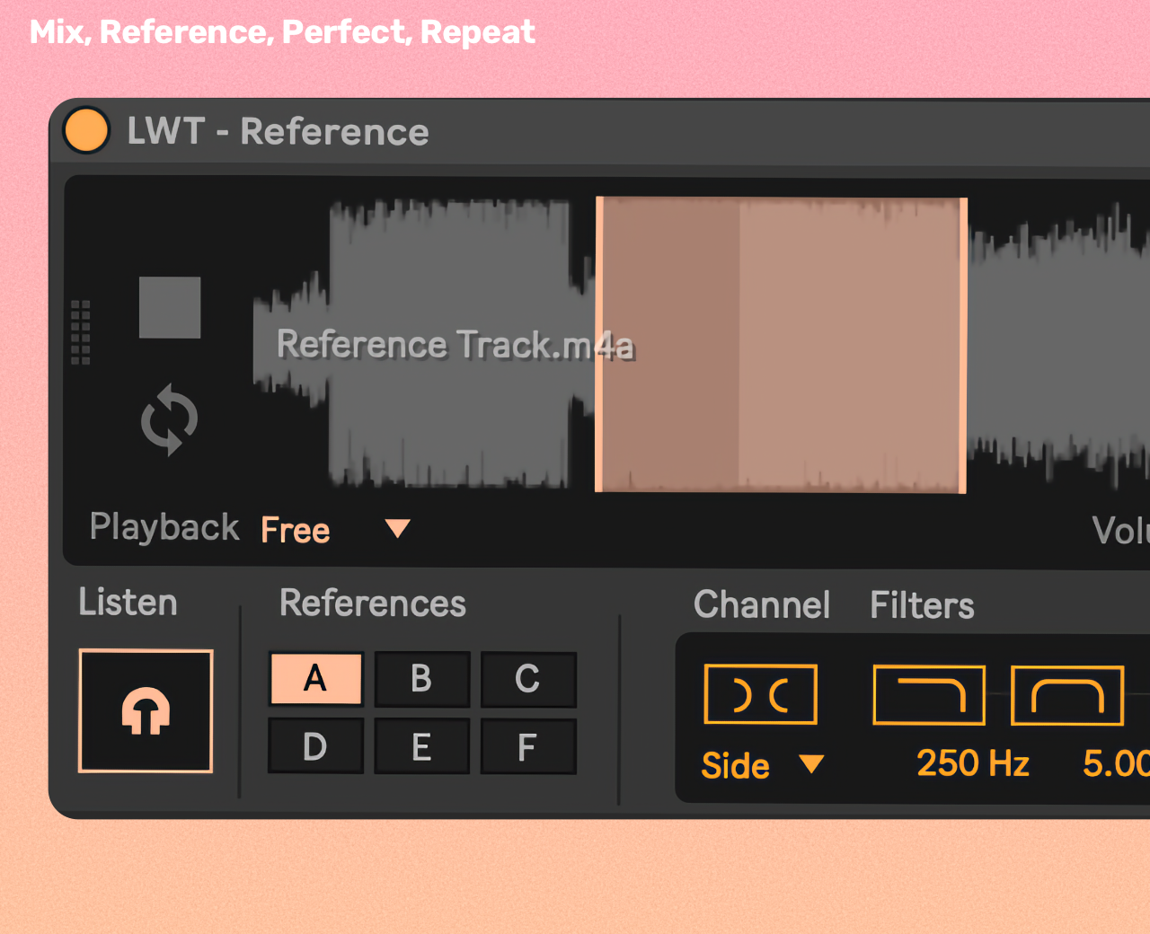The image size is (1150, 934).
Task: Click the dotted drag handle grip
Action: coord(80,332)
